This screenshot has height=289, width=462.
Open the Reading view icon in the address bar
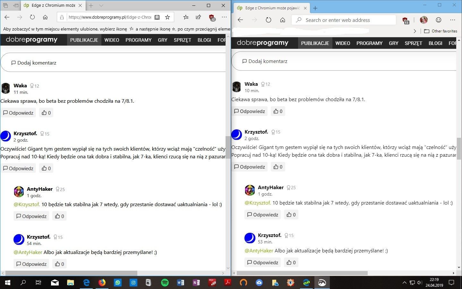(x=157, y=17)
